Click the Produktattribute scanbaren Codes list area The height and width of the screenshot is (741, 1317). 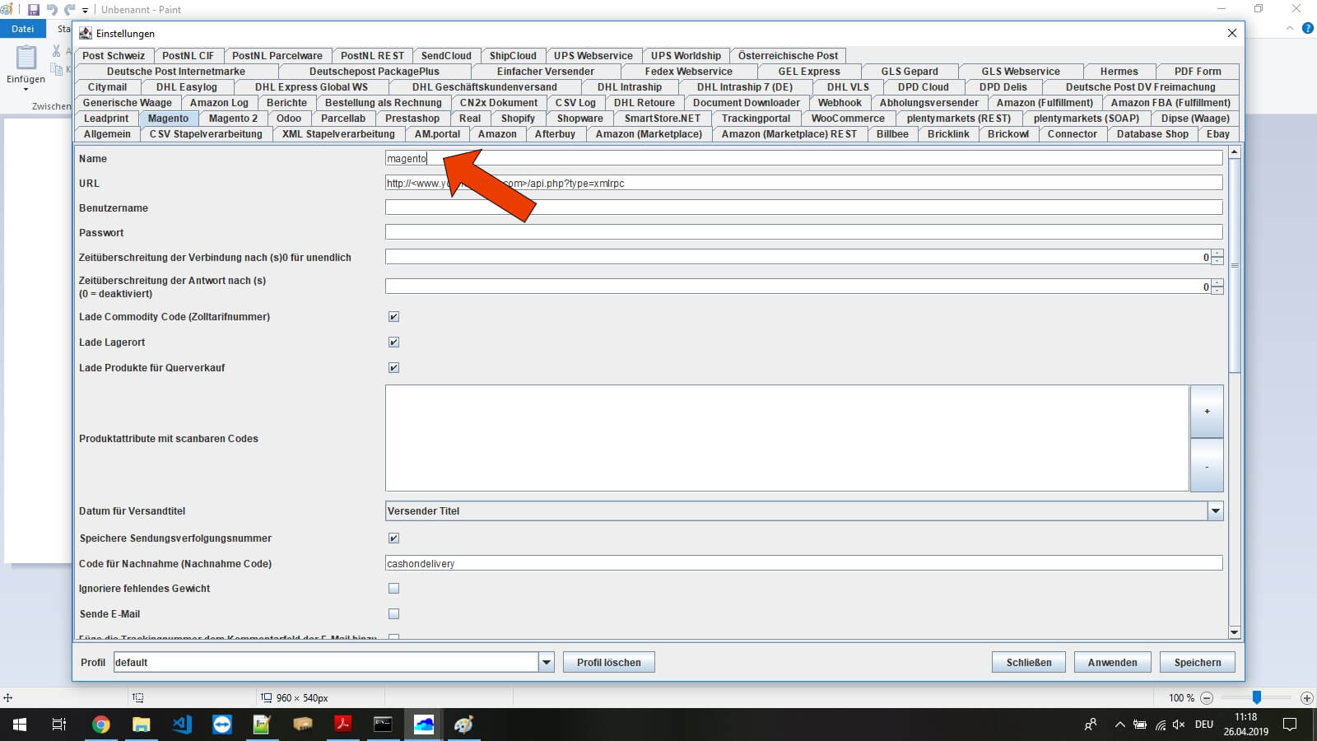coord(787,438)
